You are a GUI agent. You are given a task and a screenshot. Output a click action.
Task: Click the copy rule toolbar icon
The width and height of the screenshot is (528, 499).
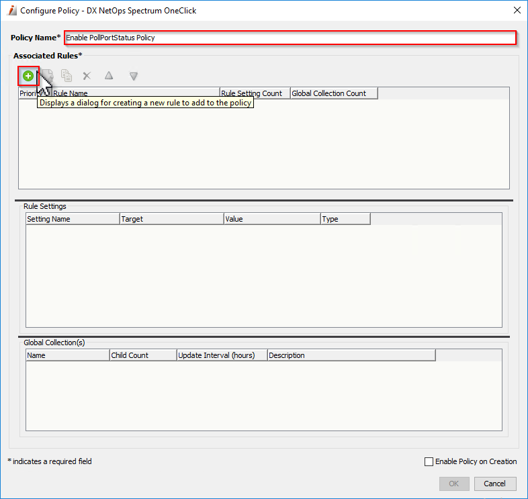67,76
